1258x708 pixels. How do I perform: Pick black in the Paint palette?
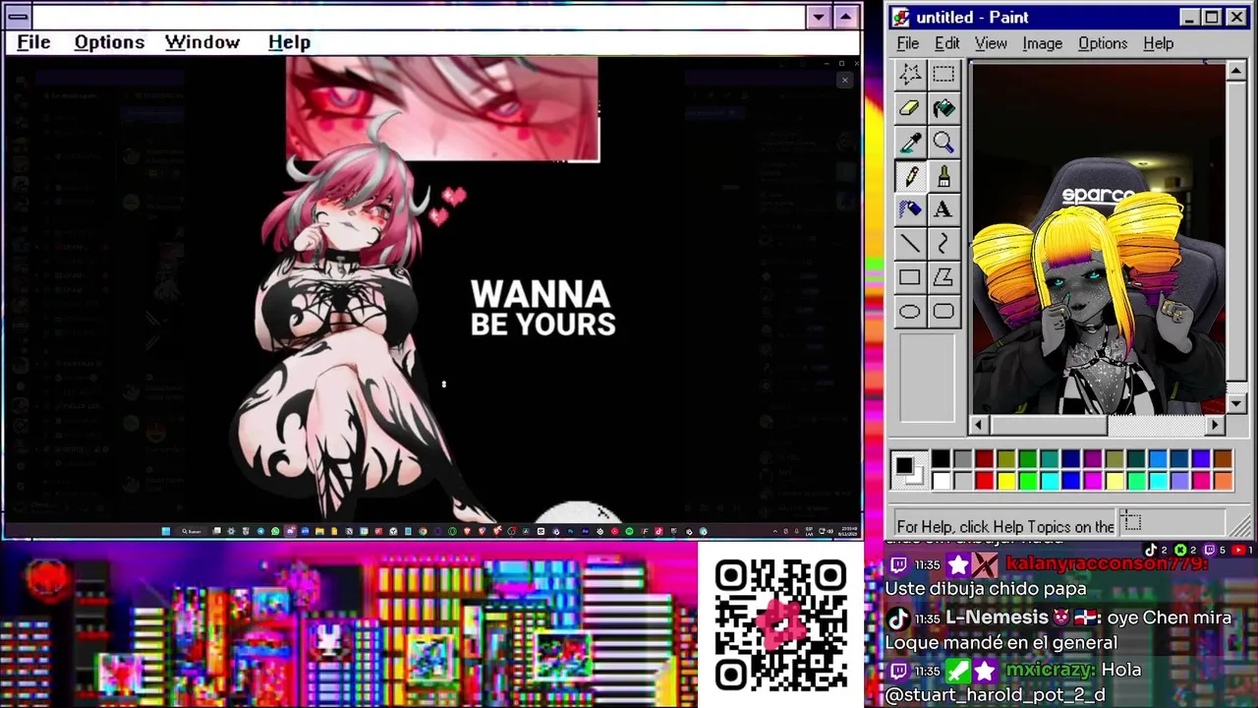(941, 459)
